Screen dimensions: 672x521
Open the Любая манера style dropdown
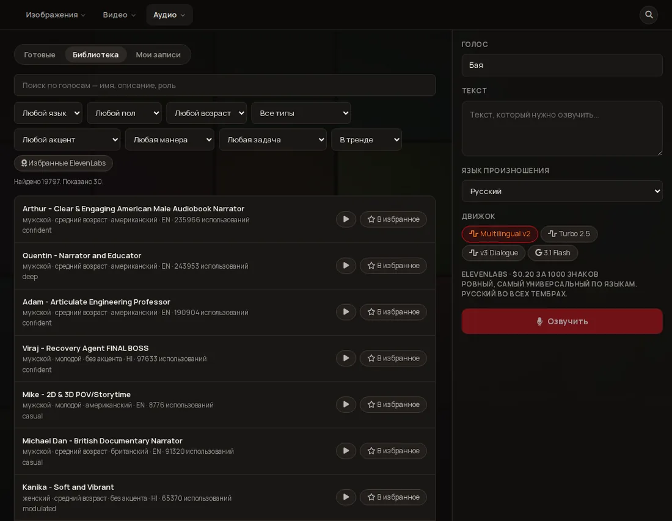(x=170, y=140)
